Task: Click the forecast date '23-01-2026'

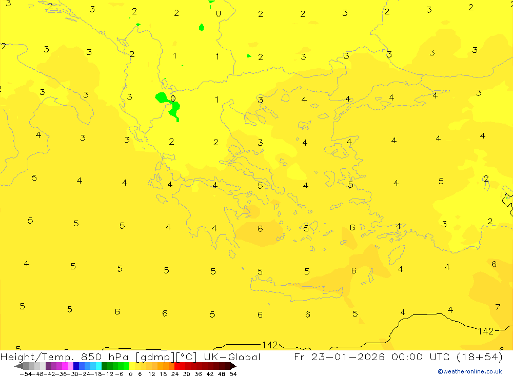Action: point(348,357)
